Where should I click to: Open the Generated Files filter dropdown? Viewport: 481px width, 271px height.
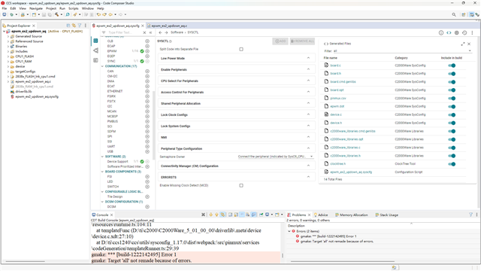click(403, 51)
